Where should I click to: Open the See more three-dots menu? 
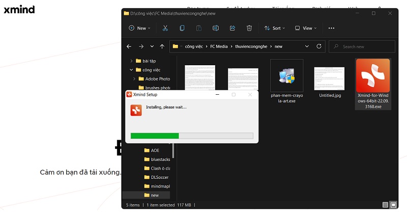(332, 28)
